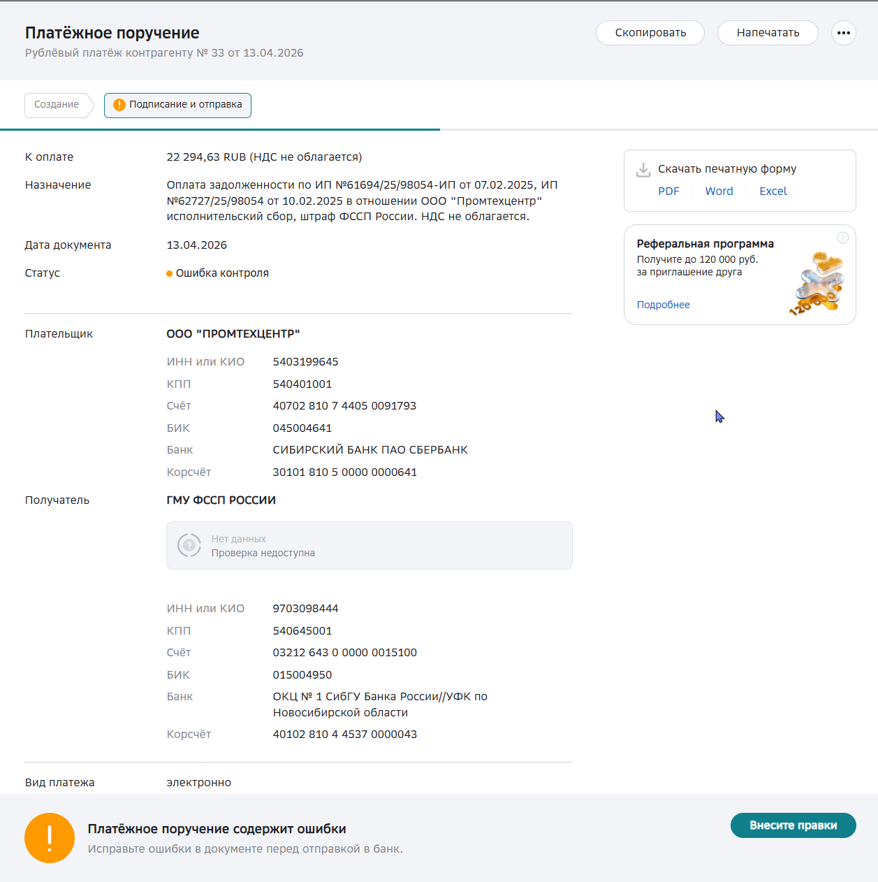Open the Подробнее referral link
878x882 pixels.
pos(663,305)
